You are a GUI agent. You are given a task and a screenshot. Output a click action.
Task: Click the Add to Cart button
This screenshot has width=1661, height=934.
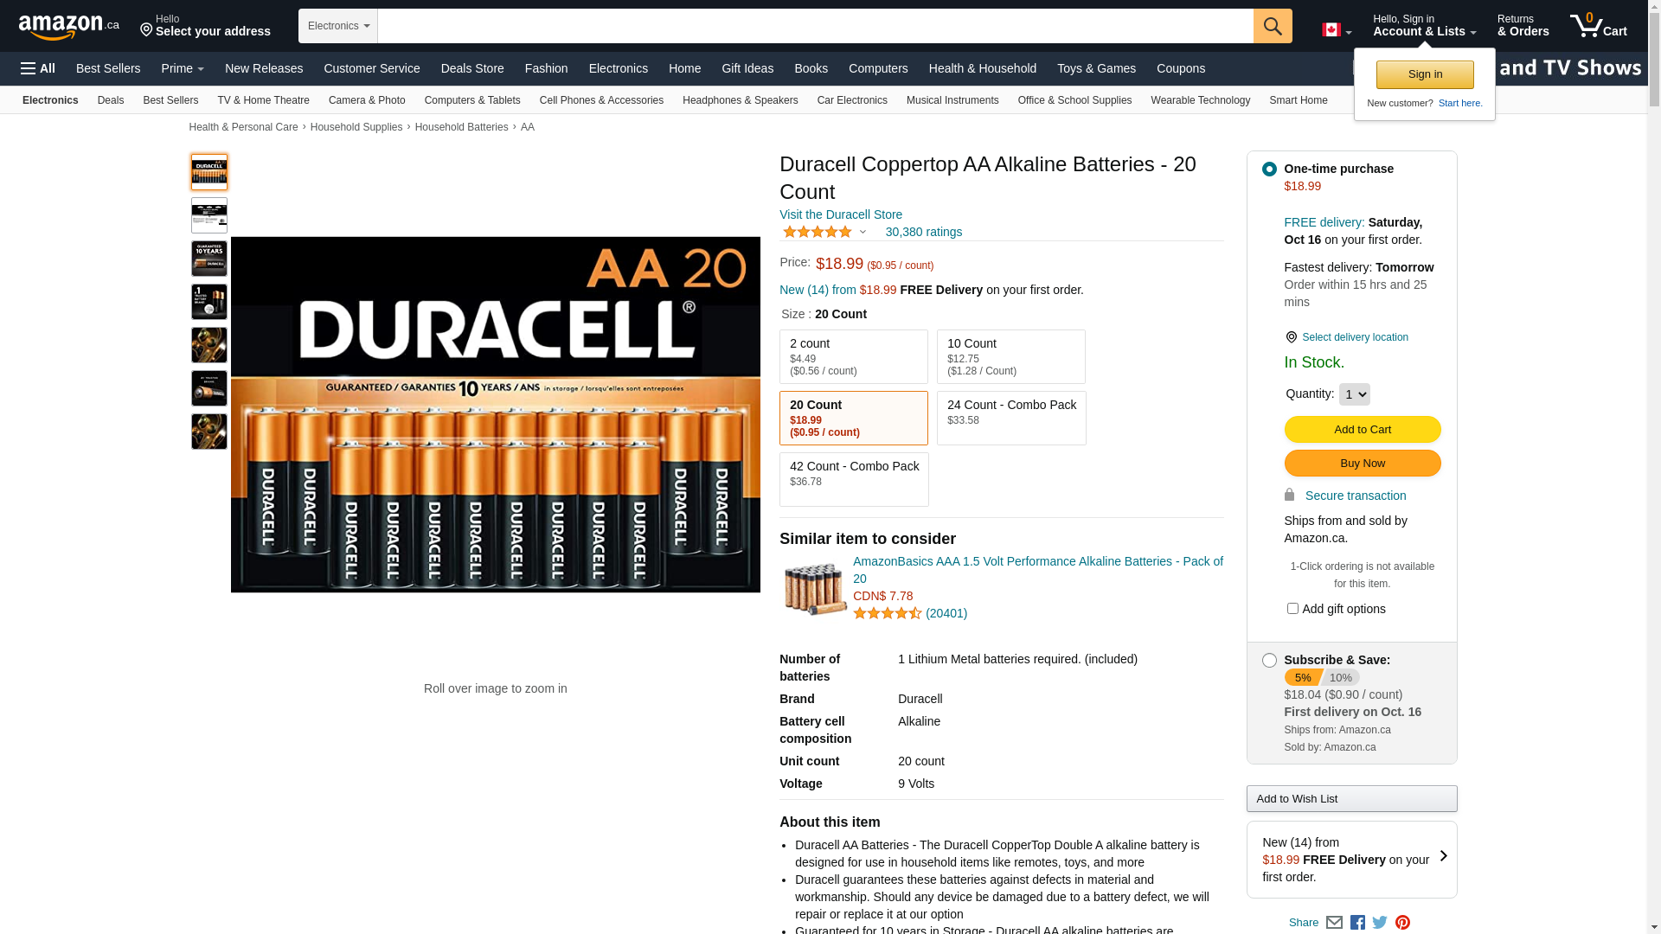coord(1363,430)
